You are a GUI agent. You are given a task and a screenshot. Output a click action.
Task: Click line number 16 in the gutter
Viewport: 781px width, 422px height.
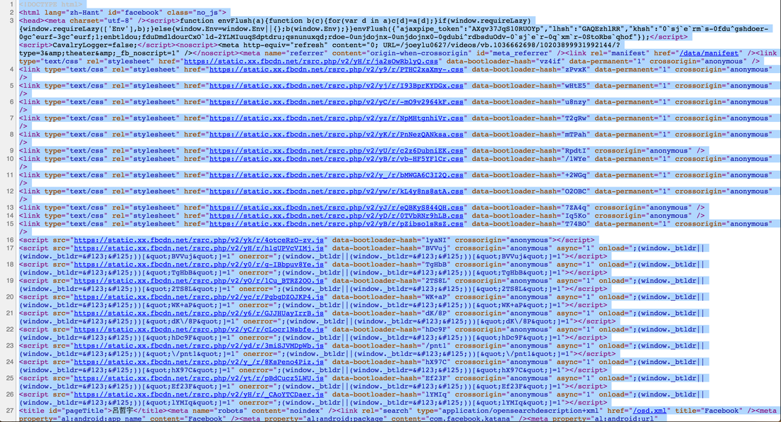click(10, 240)
